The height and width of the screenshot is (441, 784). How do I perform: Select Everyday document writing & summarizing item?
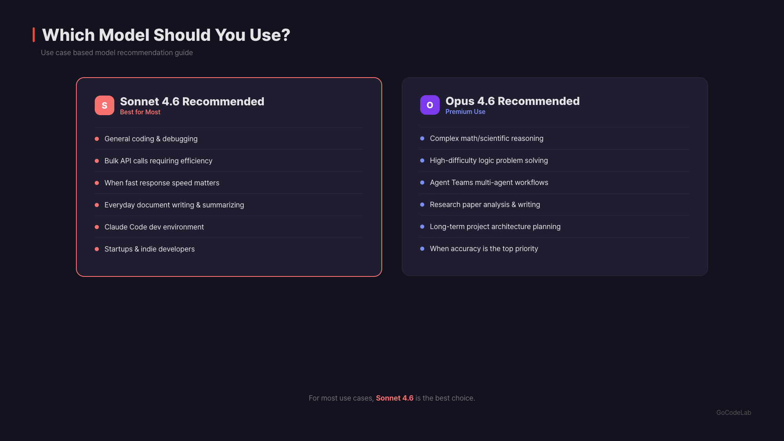[x=174, y=205]
